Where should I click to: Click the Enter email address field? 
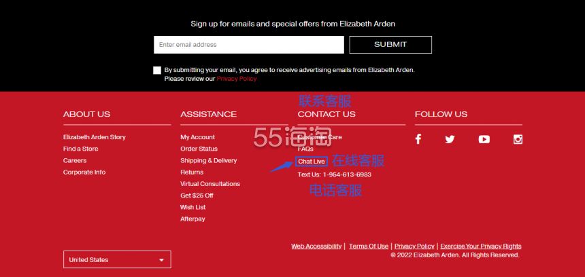tap(249, 45)
